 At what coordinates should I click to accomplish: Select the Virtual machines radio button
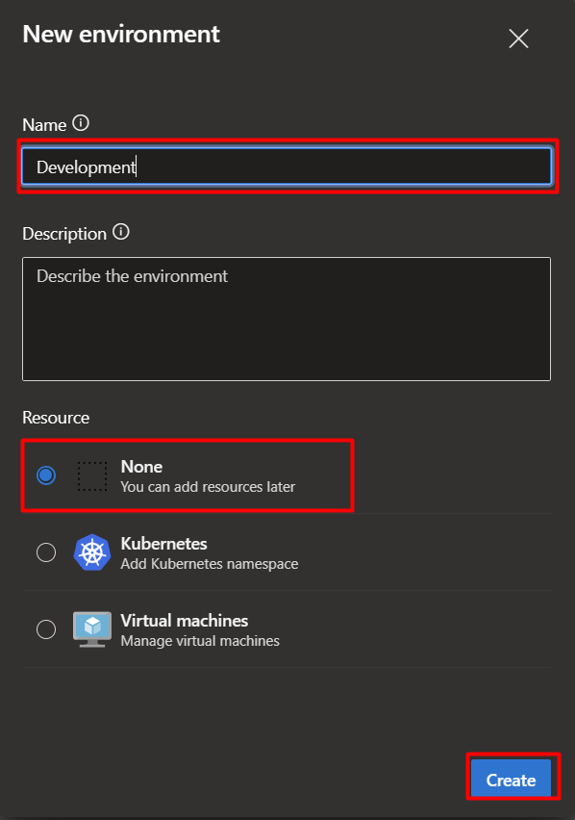(x=46, y=629)
